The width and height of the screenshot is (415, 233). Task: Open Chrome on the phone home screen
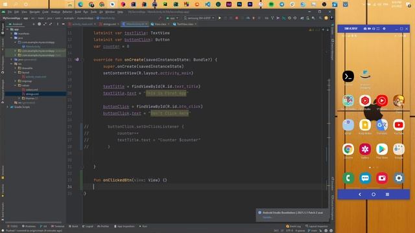click(x=348, y=150)
